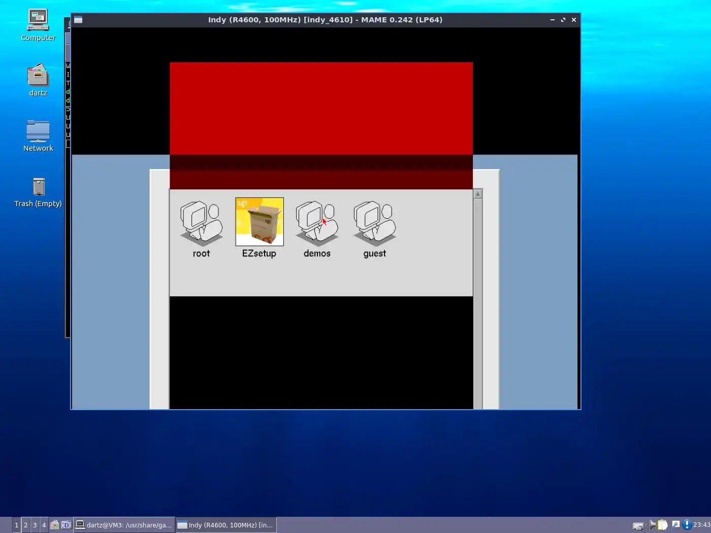Click the "EZsetup" label text

(x=259, y=253)
